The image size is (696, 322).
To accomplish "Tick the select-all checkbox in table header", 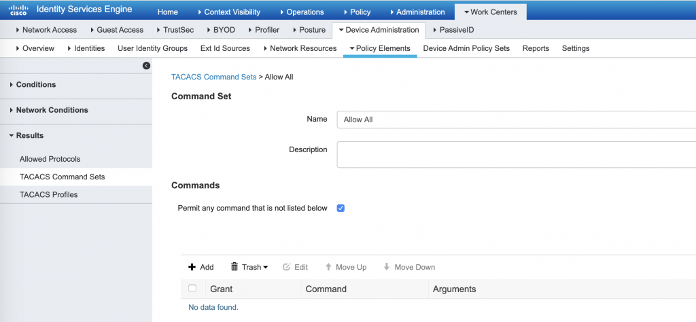I will click(192, 289).
